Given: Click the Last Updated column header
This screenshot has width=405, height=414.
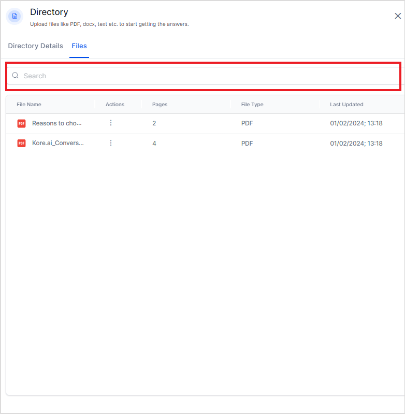Looking at the screenshot, I should (x=346, y=104).
